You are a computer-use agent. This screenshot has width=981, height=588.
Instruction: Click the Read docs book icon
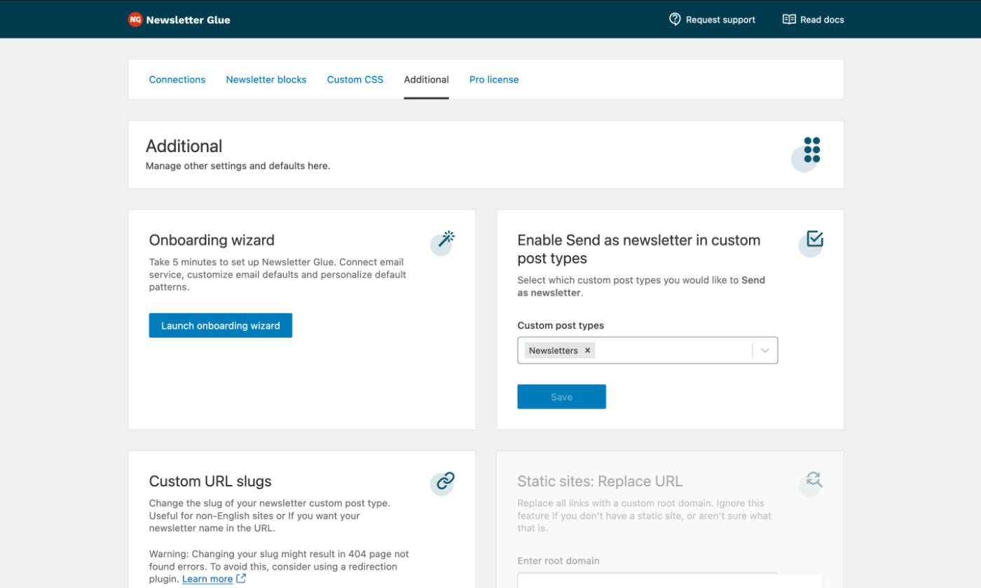coord(789,20)
